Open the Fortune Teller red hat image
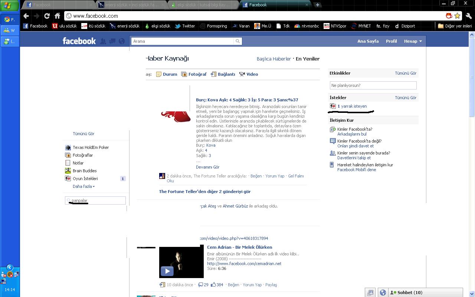475x297 pixels. tap(176, 116)
